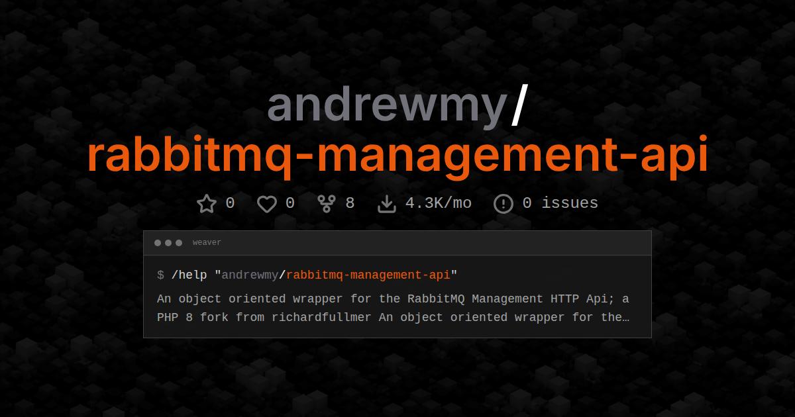
Task: Click the star icon to star the repository
Action: (x=207, y=203)
